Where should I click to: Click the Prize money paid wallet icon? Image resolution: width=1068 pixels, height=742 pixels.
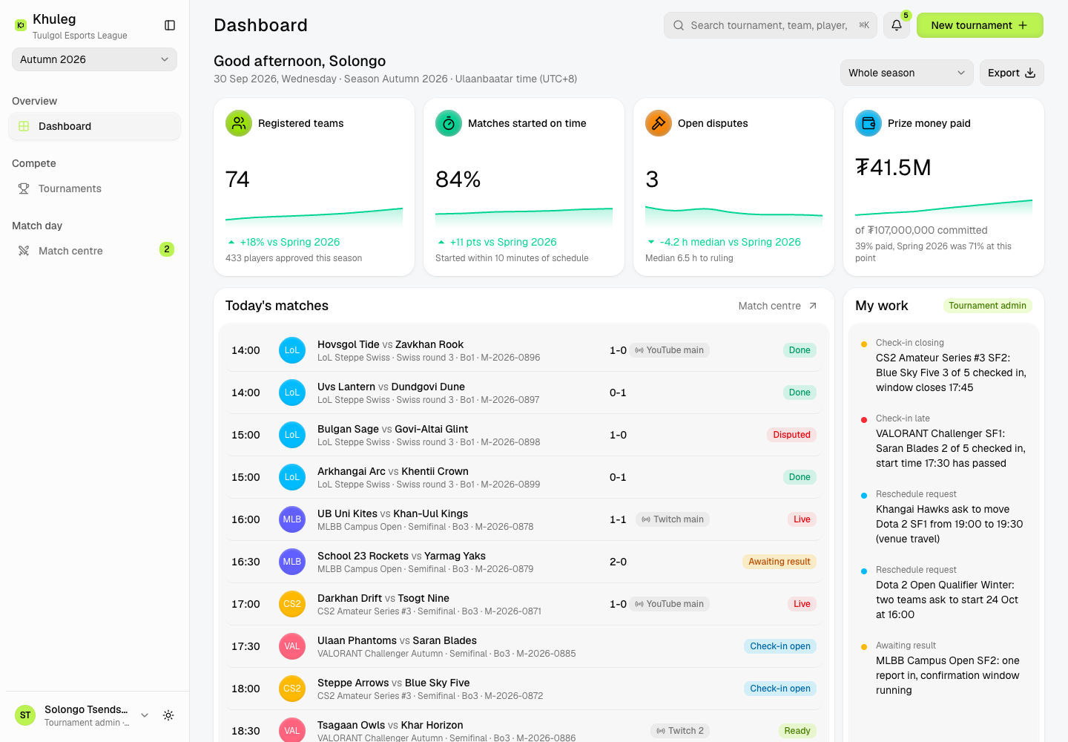(868, 123)
